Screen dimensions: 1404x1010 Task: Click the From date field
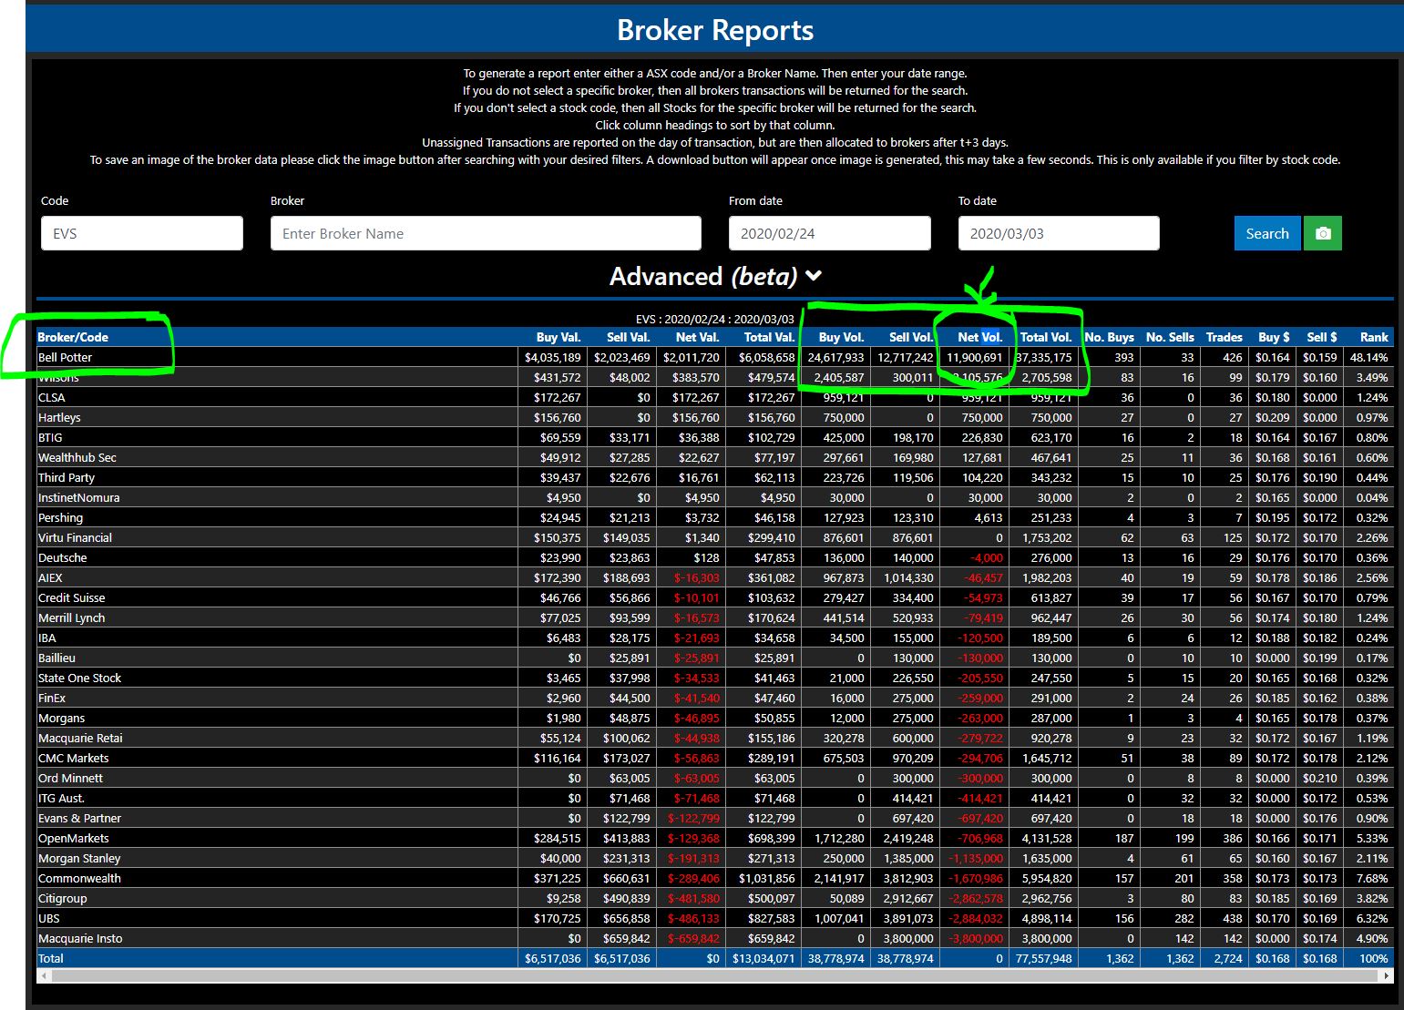click(830, 233)
